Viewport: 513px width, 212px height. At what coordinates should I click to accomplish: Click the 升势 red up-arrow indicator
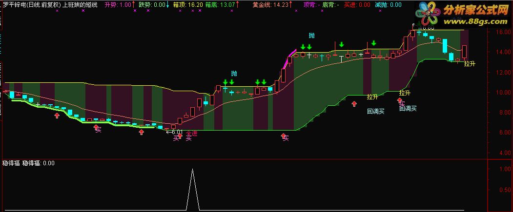pos(133,4)
